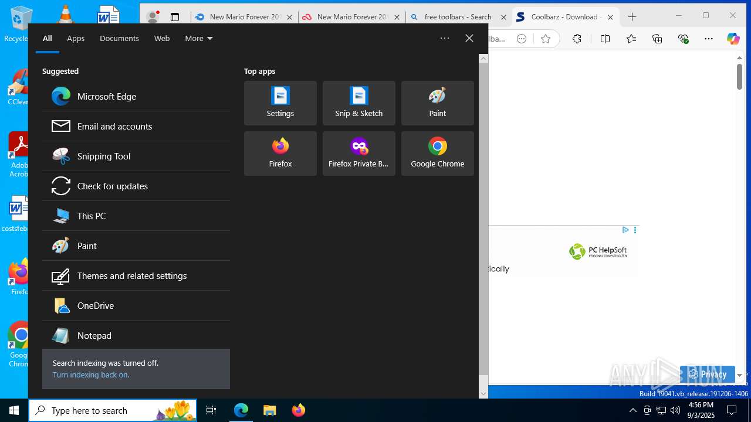Image resolution: width=751 pixels, height=422 pixels.
Task: Open the Action Center notifications
Action: click(732, 410)
